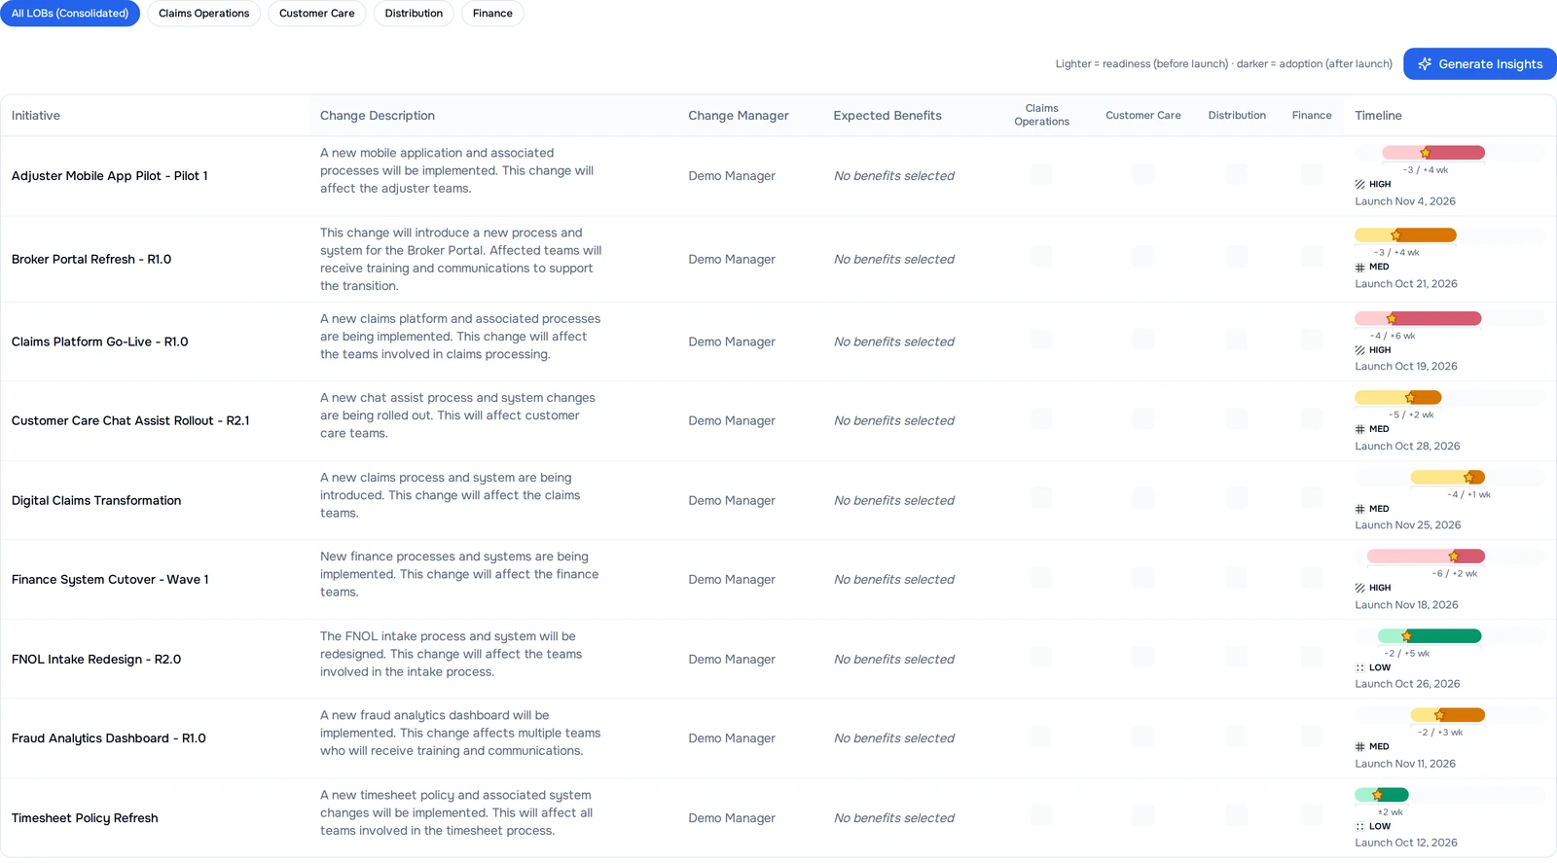Screen dimensions: 1557x863
Task: Select the All LOBs (Consolidated) tab
Action: (x=70, y=14)
